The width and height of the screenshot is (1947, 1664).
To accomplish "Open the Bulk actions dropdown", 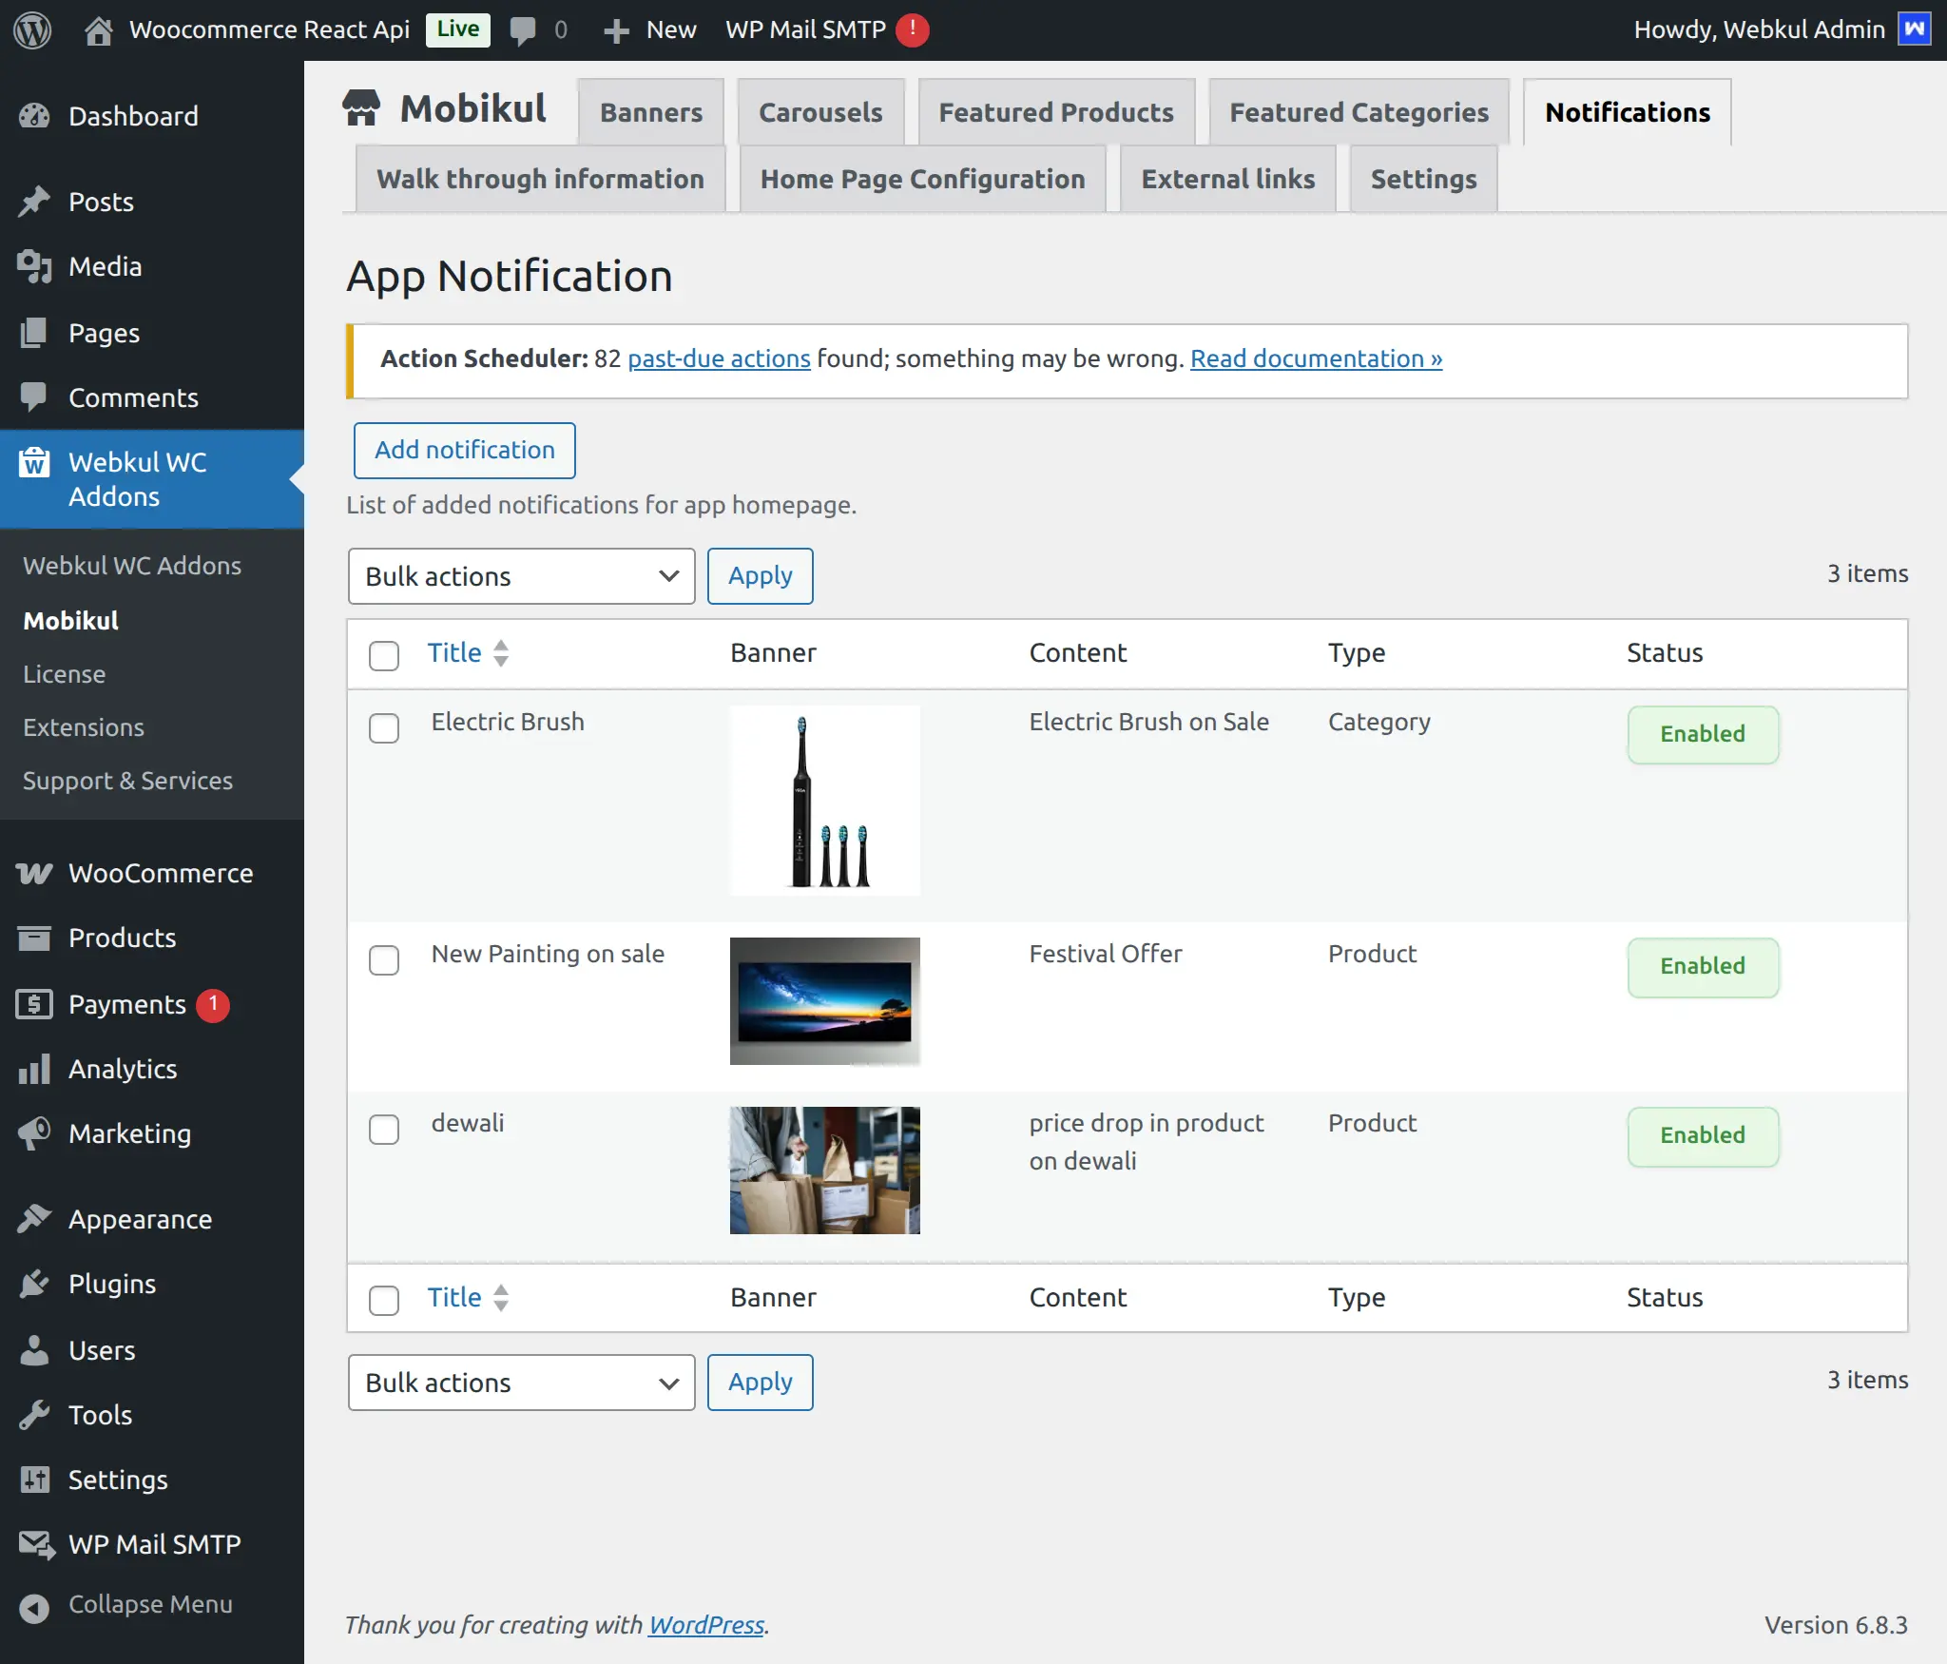I will pyautogui.click(x=521, y=575).
